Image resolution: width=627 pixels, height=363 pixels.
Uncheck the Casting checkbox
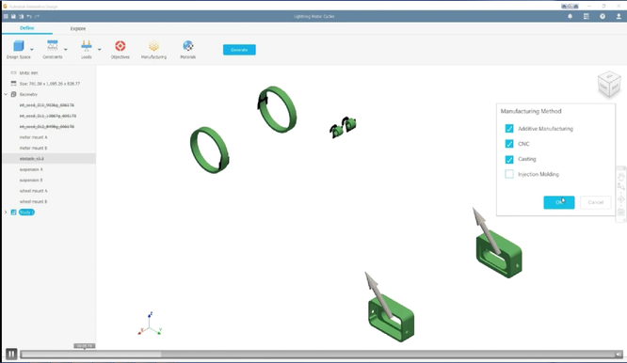(x=509, y=159)
